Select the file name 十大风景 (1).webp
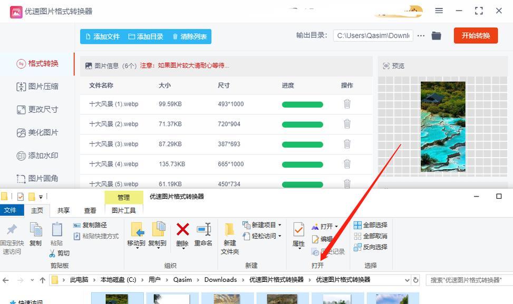This screenshot has height=304, width=513. [114, 104]
